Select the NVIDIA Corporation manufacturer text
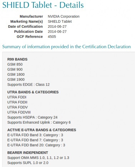Screen dimensions: 135x167 tap(64, 16)
